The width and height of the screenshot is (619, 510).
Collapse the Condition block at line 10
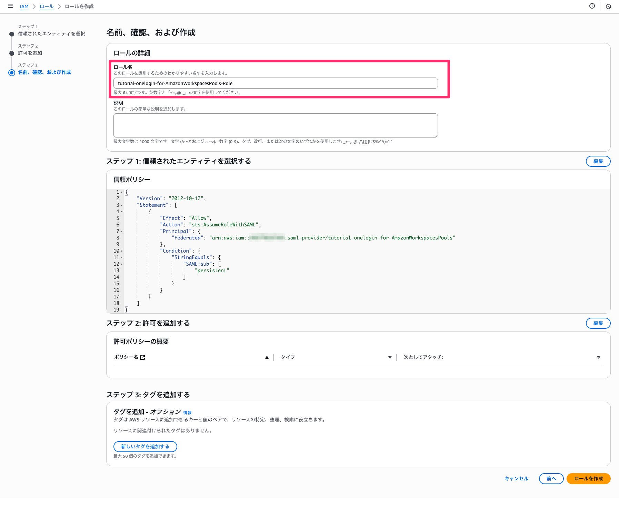point(121,251)
